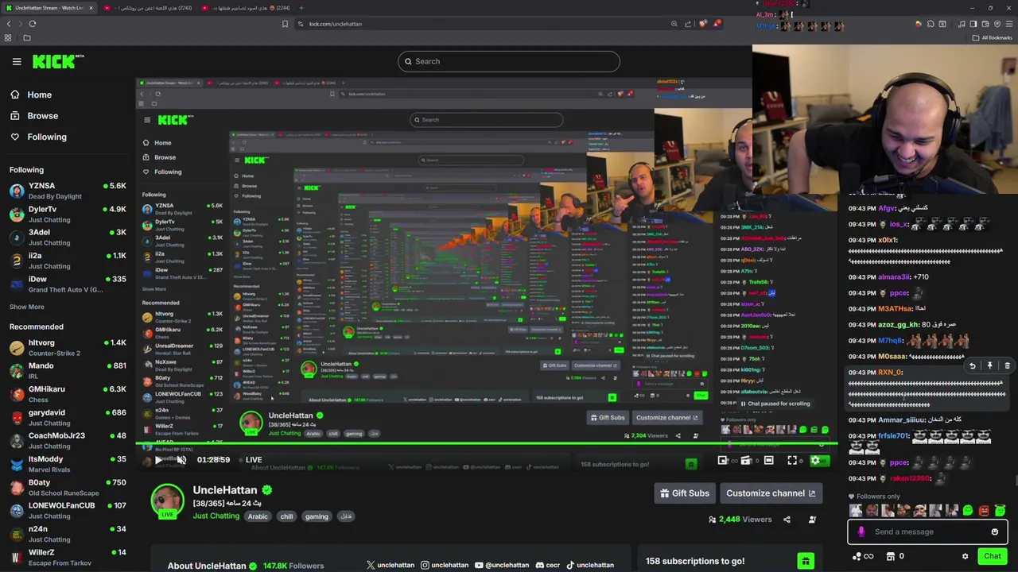Open the moderator icon beside share

(812, 520)
